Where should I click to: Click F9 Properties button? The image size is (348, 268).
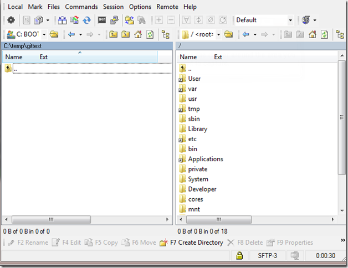point(290,243)
